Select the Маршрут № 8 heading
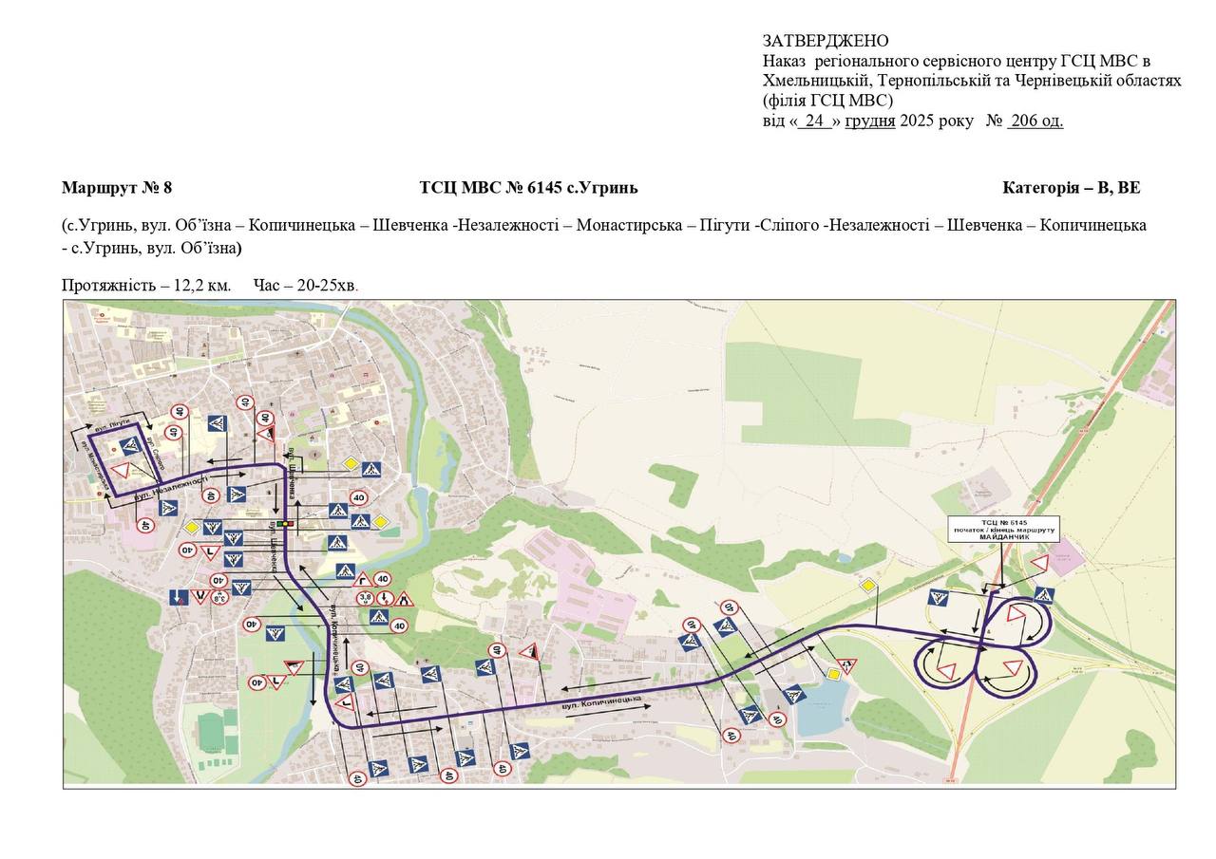The width and height of the screenshot is (1216, 859). [x=117, y=187]
